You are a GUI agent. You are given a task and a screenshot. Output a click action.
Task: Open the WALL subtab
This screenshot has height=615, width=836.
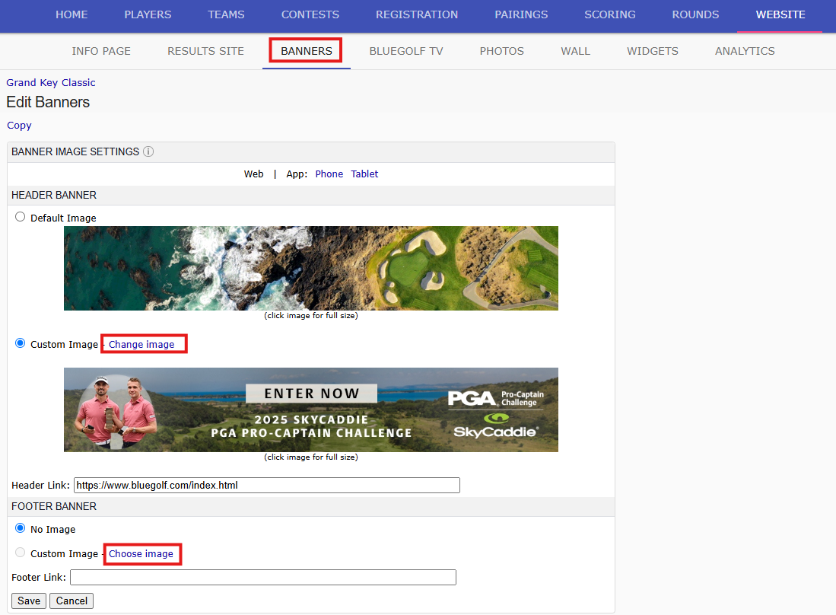click(575, 51)
